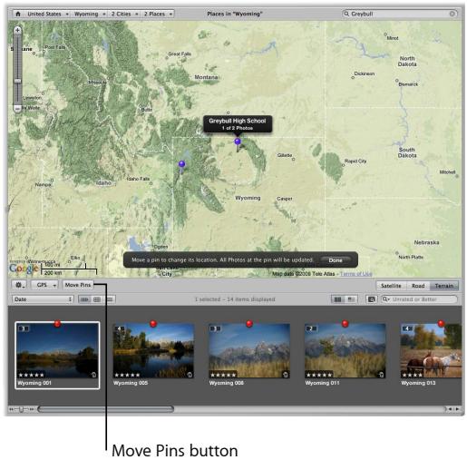Select the Greybull High School pin

tap(238, 142)
